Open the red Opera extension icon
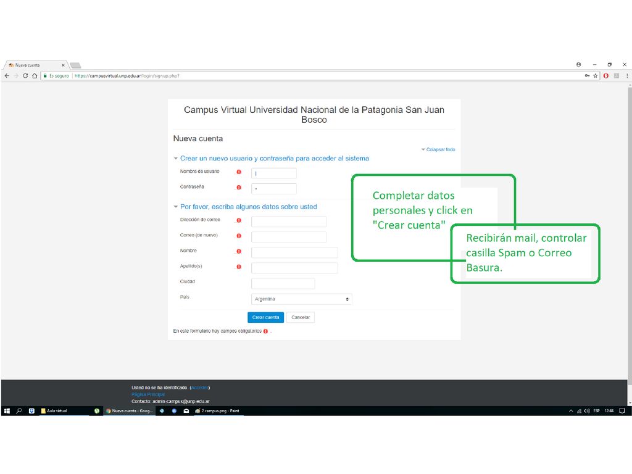The height and width of the screenshot is (474, 632). pyautogui.click(x=606, y=76)
